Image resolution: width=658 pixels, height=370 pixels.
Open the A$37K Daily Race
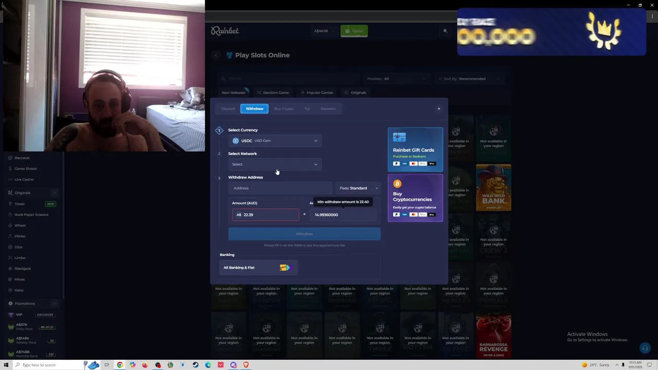pyautogui.click(x=31, y=327)
